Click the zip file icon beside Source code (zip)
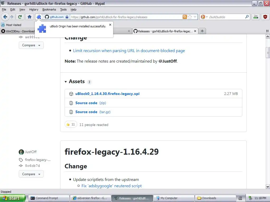 [71, 103]
